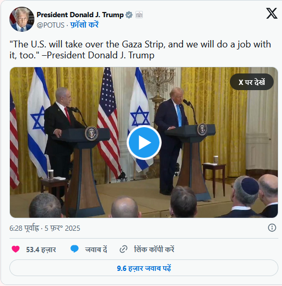282x286 pixels.
Task: Open the 'President Donald J. Trump' display name
Action: coord(80,15)
